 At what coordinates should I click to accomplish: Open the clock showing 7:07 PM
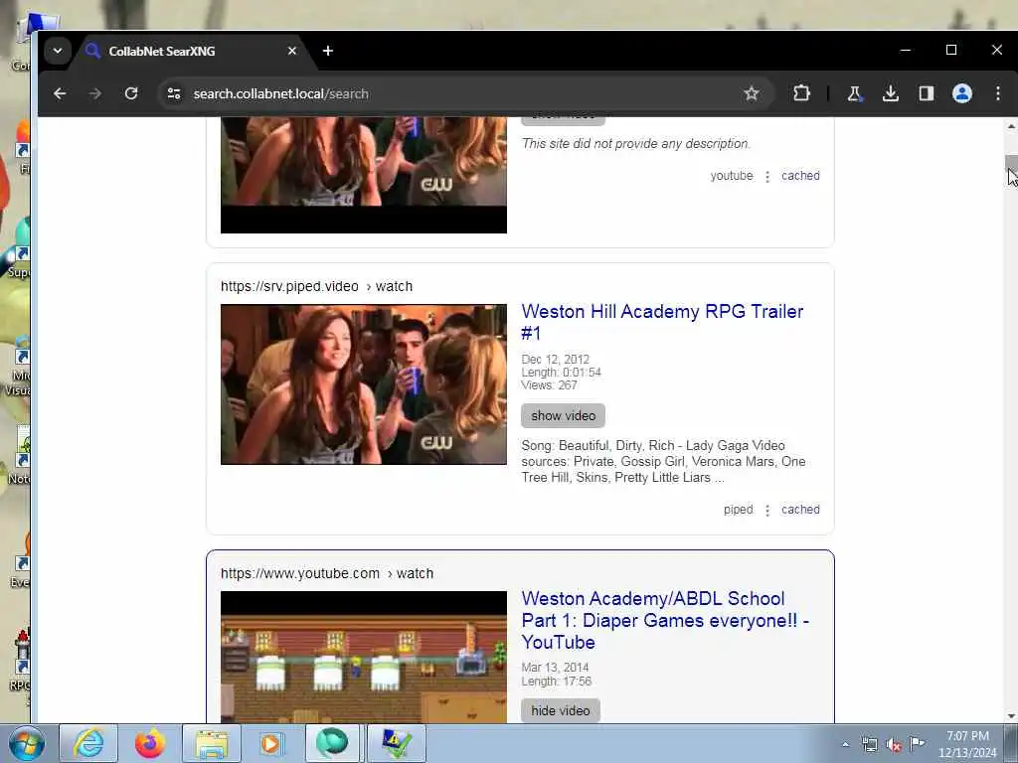(967, 744)
